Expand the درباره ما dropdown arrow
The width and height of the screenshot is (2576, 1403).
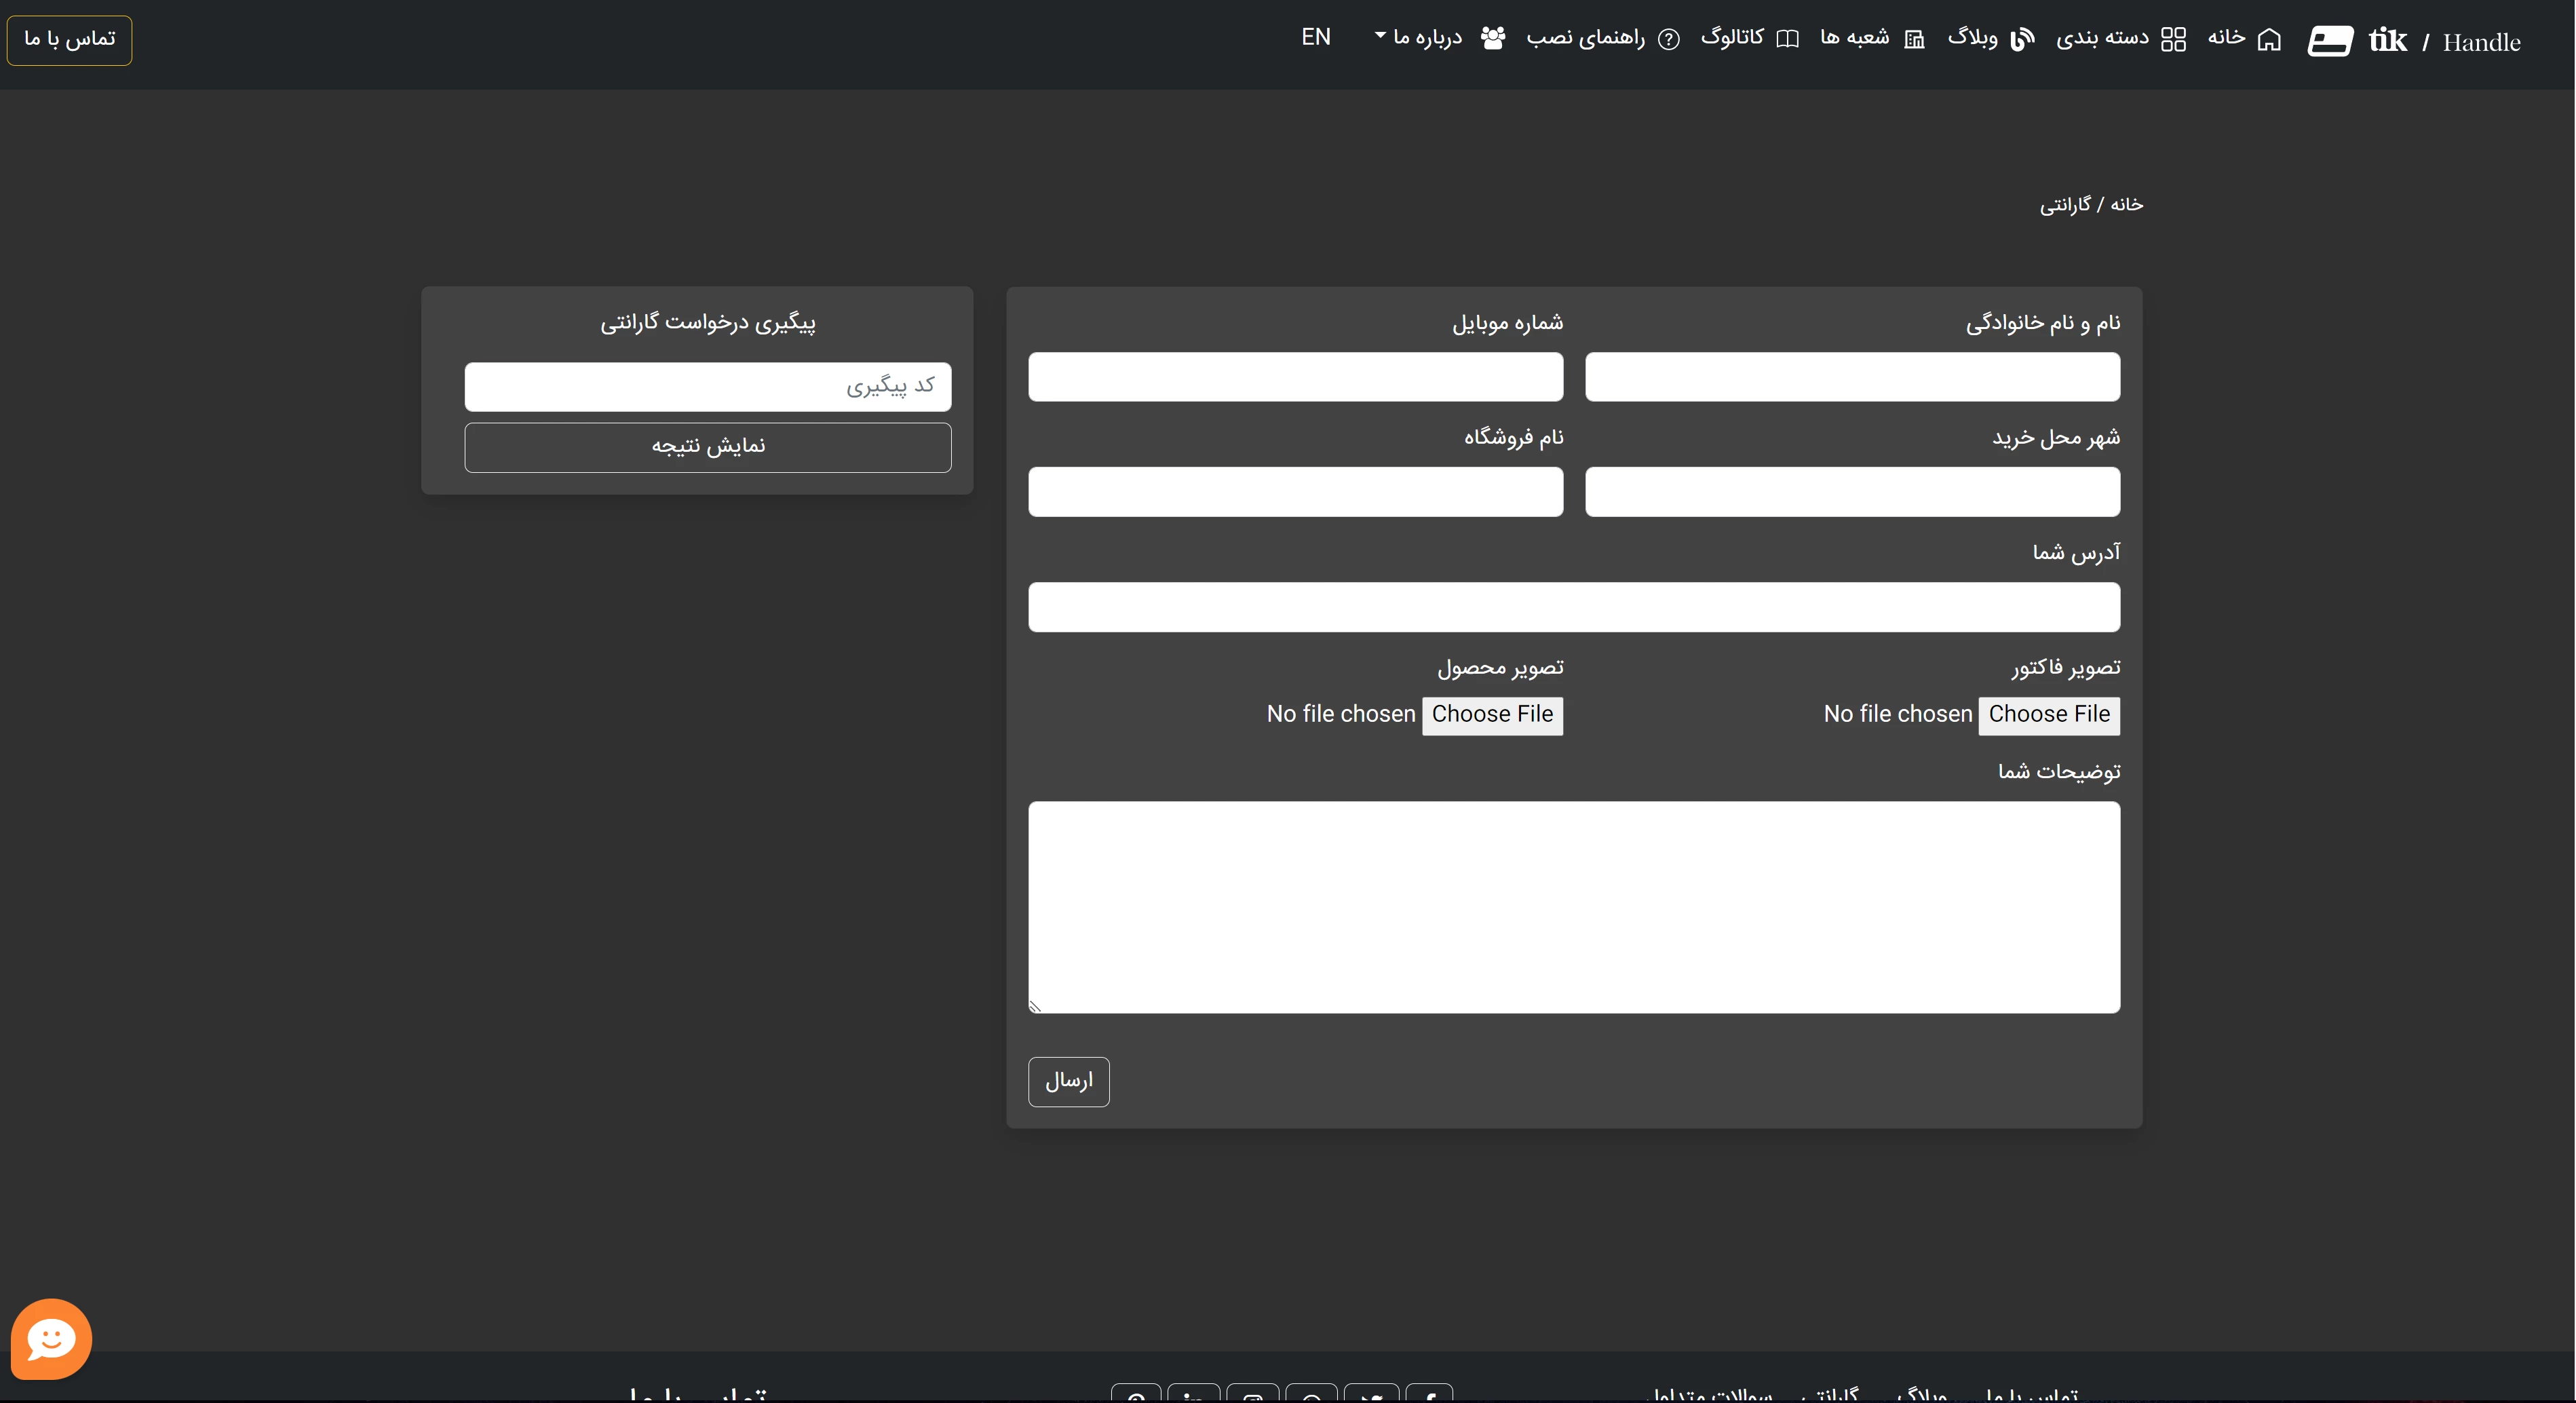coord(1380,36)
